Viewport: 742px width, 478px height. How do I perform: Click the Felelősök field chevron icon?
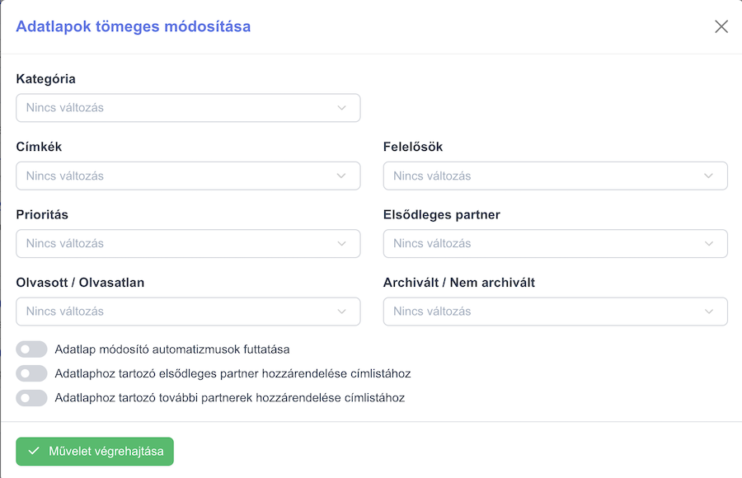708,176
